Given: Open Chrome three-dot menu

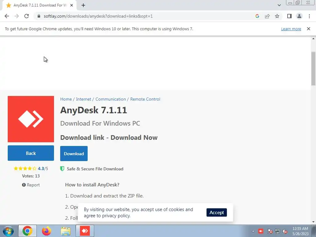Looking at the screenshot, I should click(x=309, y=16).
